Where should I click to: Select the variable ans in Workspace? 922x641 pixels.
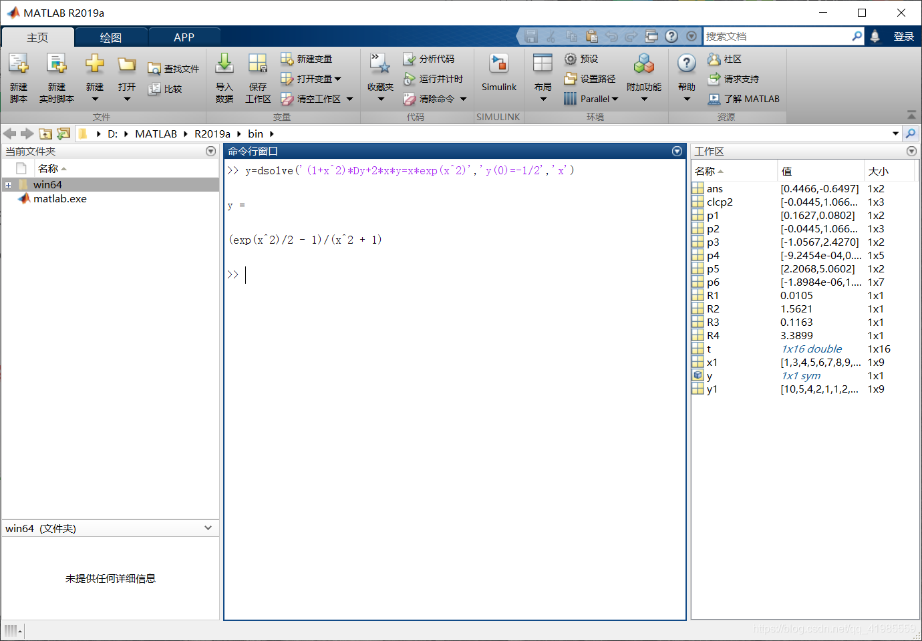715,189
